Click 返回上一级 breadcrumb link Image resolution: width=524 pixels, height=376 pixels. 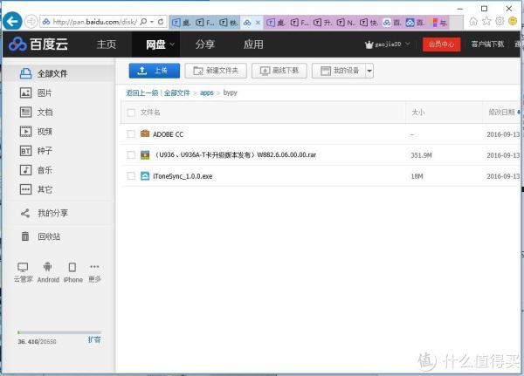[142, 92]
